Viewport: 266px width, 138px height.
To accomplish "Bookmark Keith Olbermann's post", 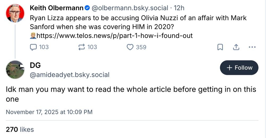I will coord(220,47).
